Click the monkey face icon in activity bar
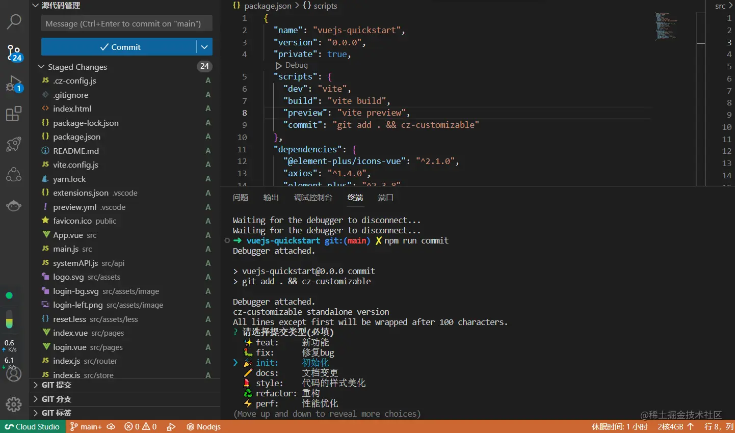 14,205
